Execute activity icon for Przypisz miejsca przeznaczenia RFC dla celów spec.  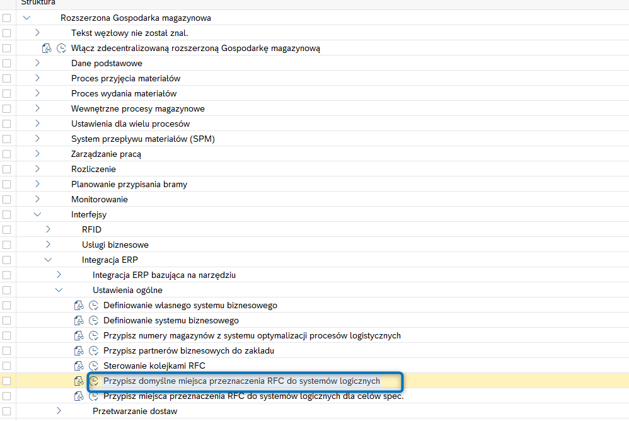coord(93,396)
